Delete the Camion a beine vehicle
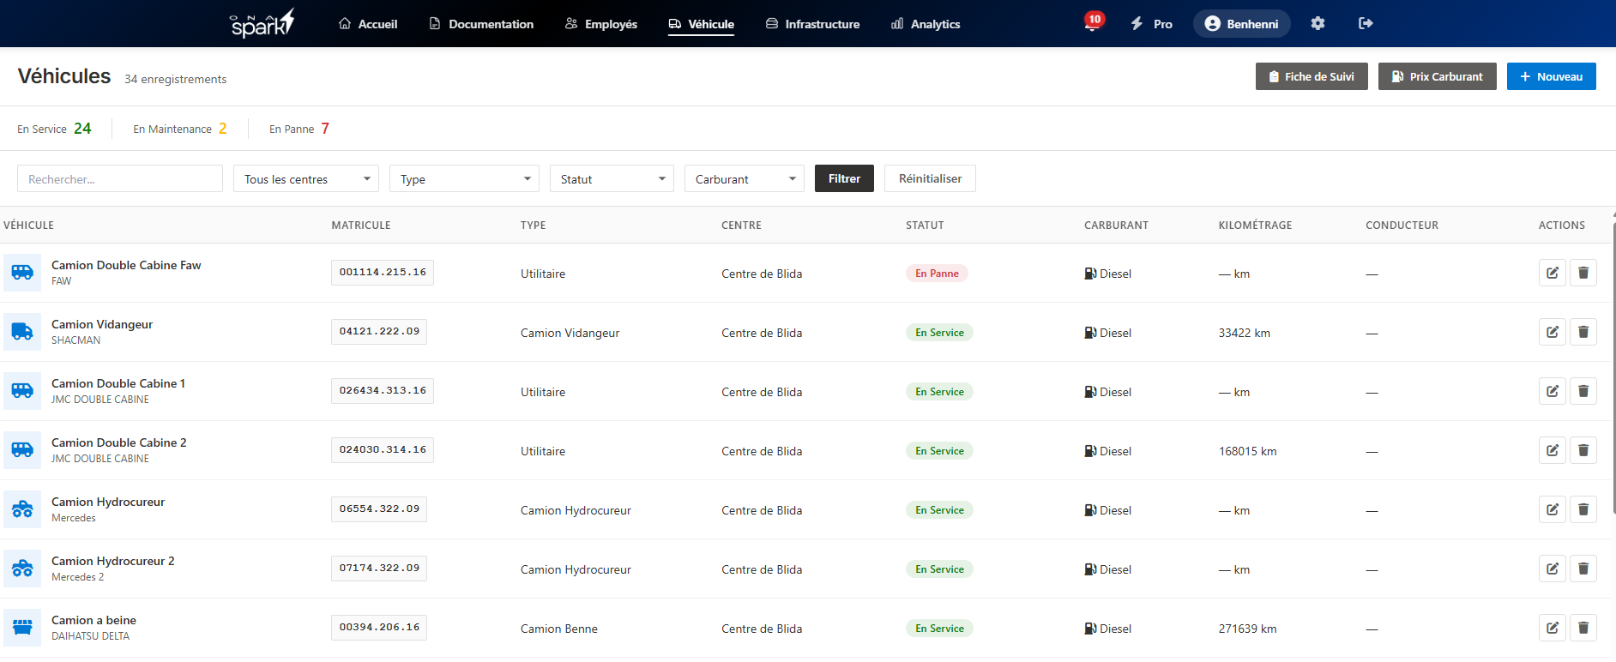 pyautogui.click(x=1583, y=628)
